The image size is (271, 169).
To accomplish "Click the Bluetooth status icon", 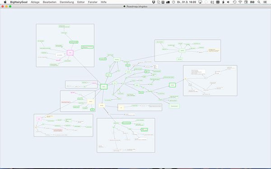I will 212,2.
